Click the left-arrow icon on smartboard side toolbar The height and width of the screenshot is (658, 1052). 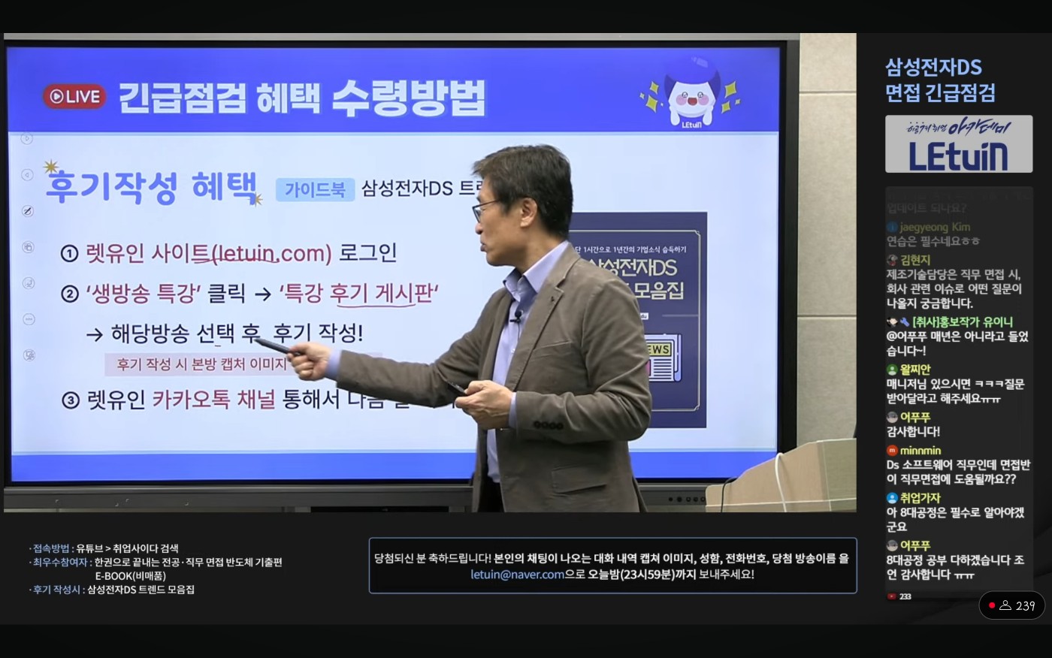coord(27,175)
